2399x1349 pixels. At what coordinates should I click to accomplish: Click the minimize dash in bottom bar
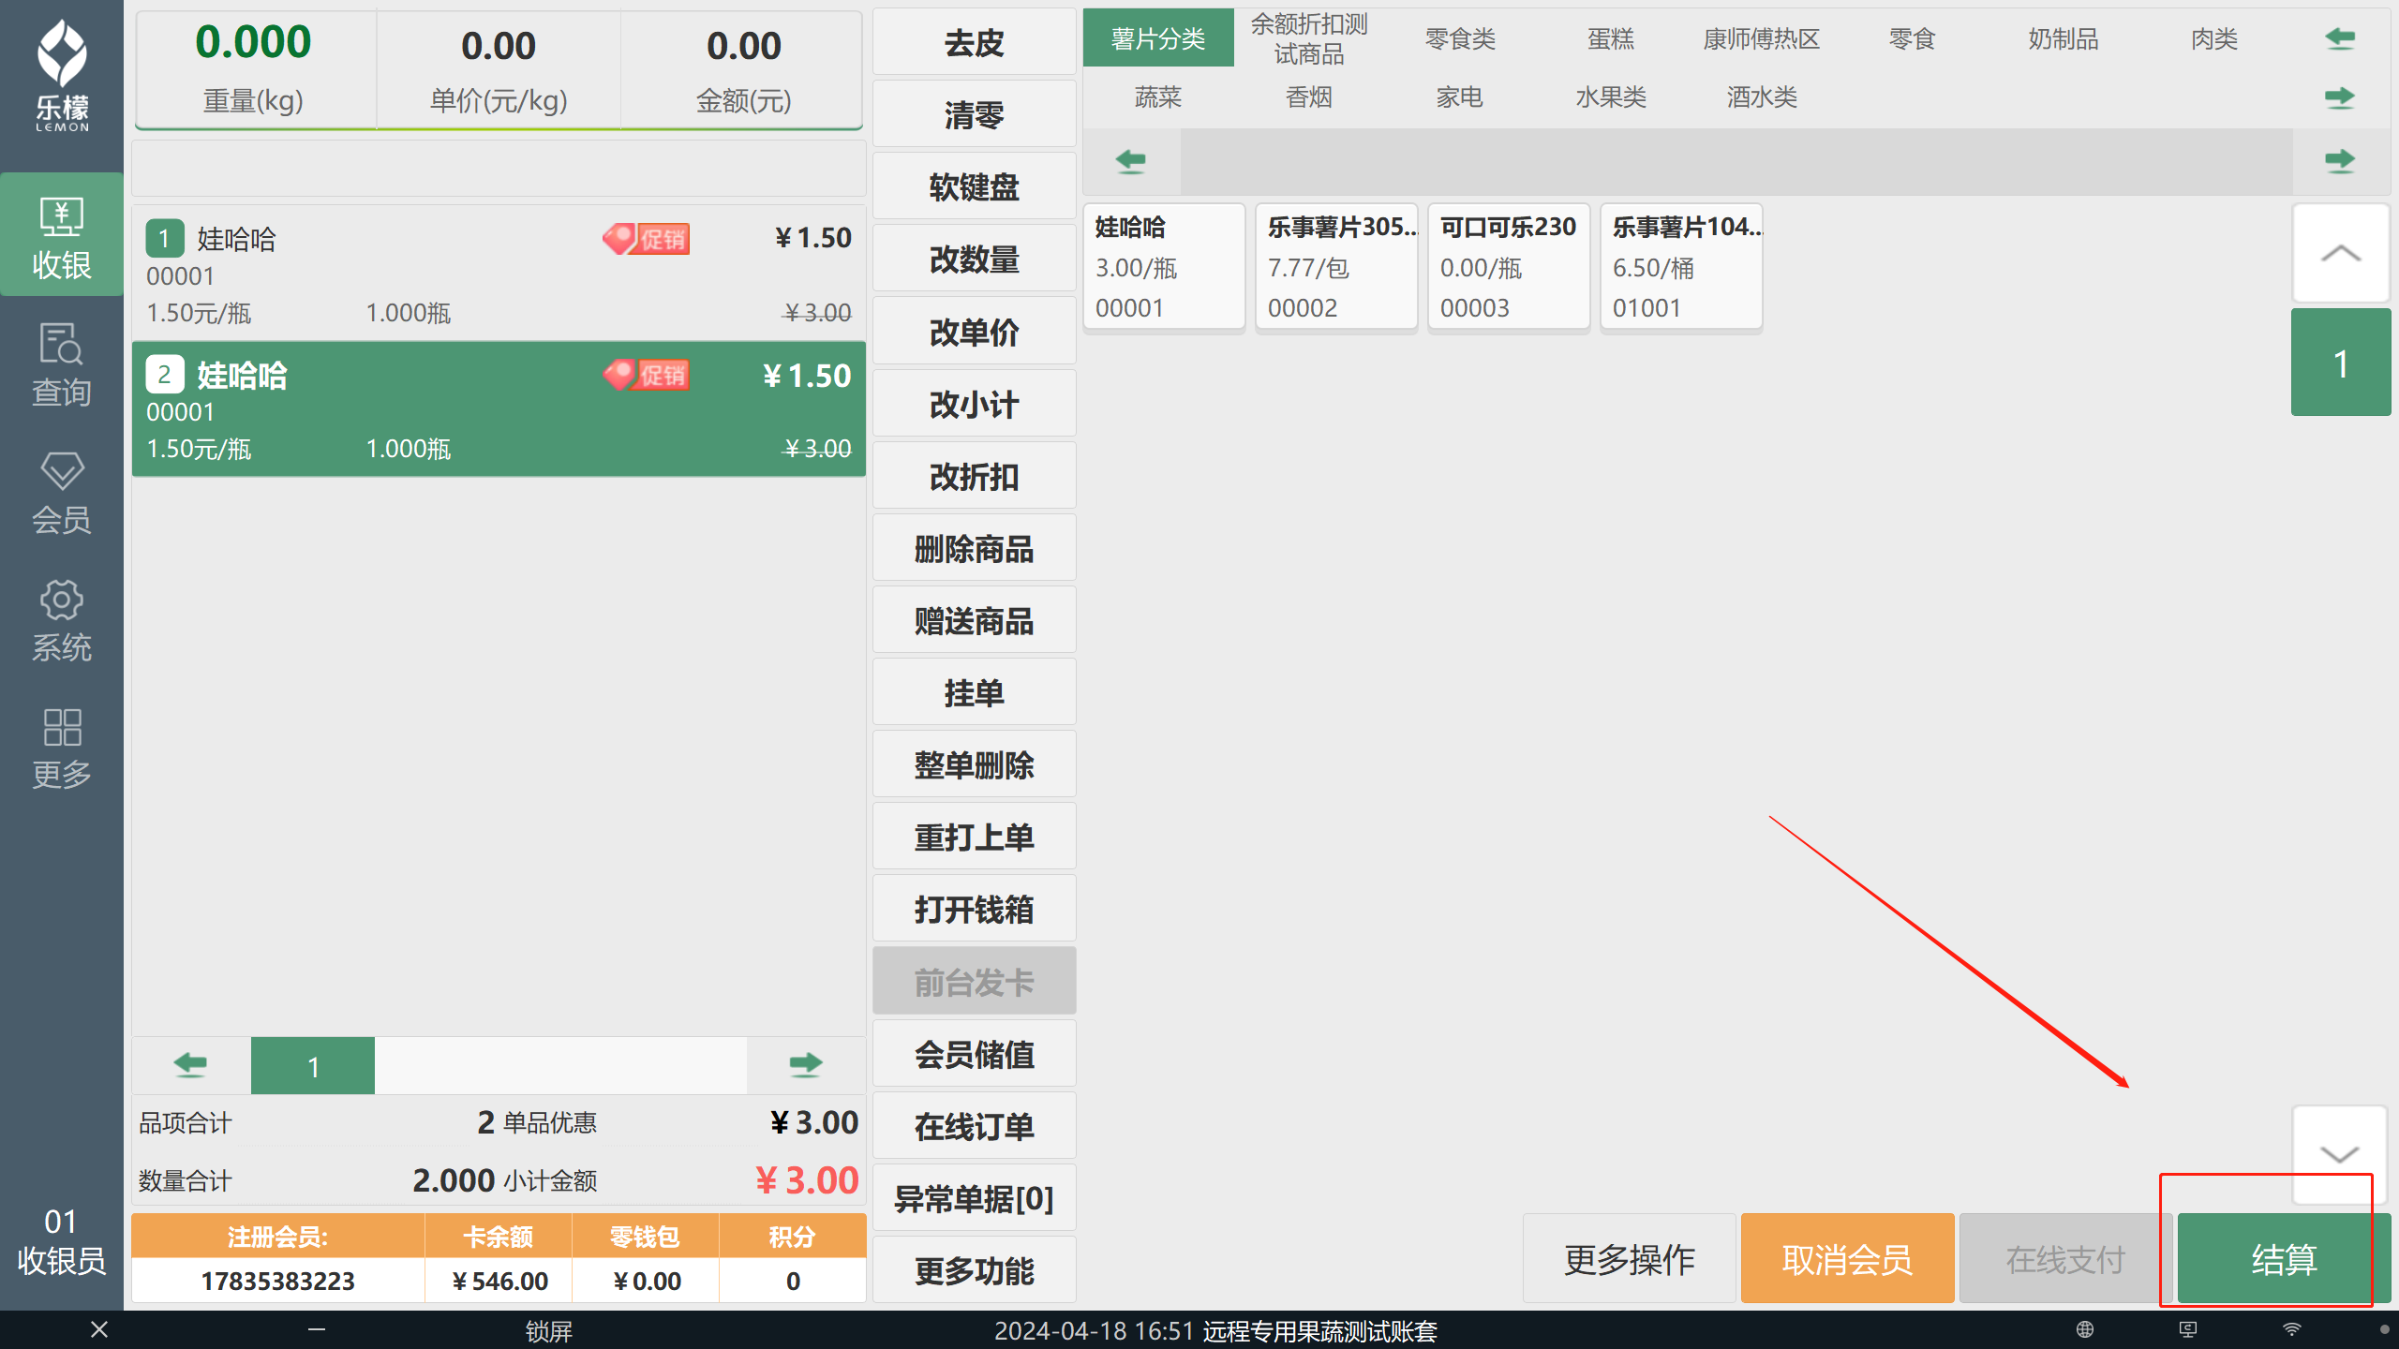(x=317, y=1329)
